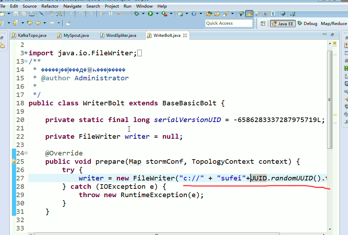Open the Run launch dropdown arrow
The width and height of the screenshot is (348, 235).
(157, 14)
